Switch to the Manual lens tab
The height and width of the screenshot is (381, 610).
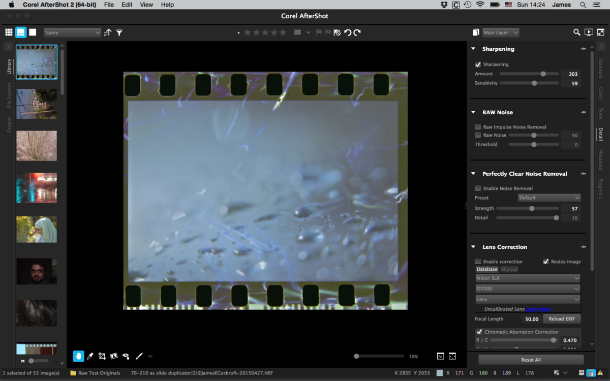coord(509,270)
